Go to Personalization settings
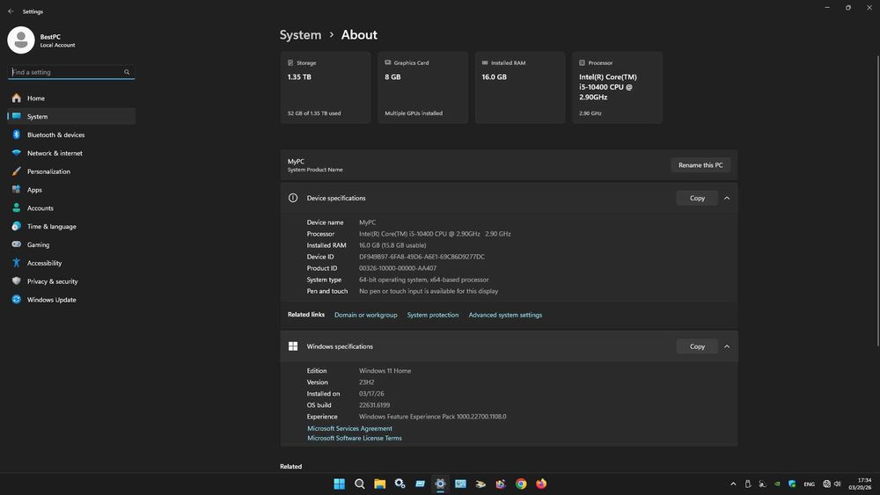This screenshot has width=880, height=495. [71, 171]
